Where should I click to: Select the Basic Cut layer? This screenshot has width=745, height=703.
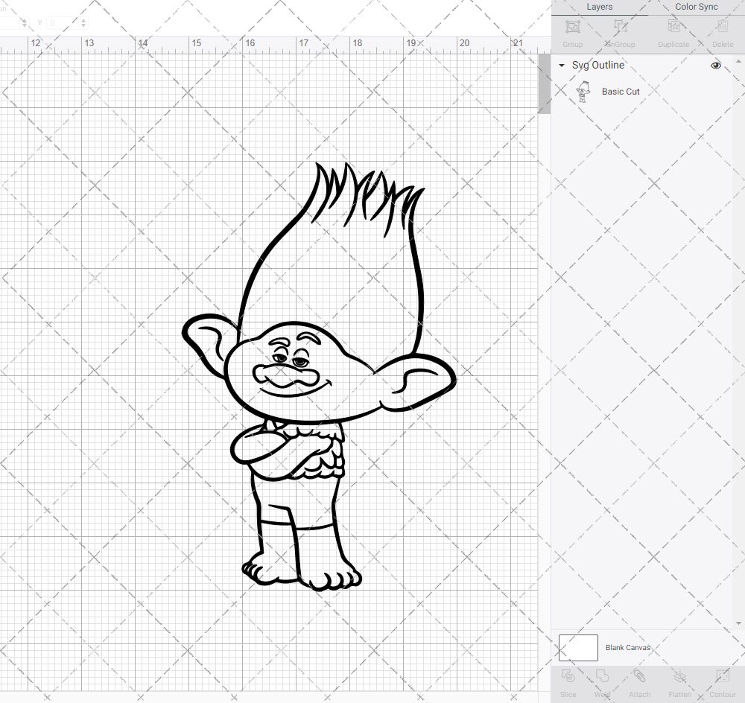(x=621, y=91)
